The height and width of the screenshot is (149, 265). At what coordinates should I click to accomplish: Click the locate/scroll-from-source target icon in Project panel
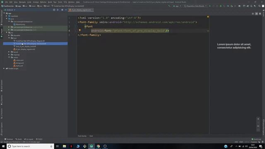coord(54,10)
